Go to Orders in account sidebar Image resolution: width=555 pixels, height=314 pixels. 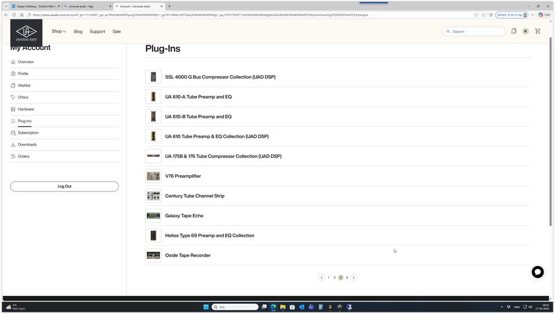point(23,157)
